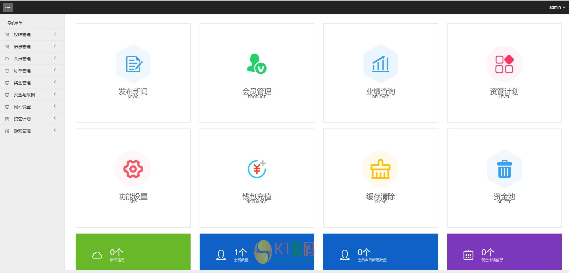Click the 会员今日新增数量 label

pyautogui.click(x=372, y=260)
